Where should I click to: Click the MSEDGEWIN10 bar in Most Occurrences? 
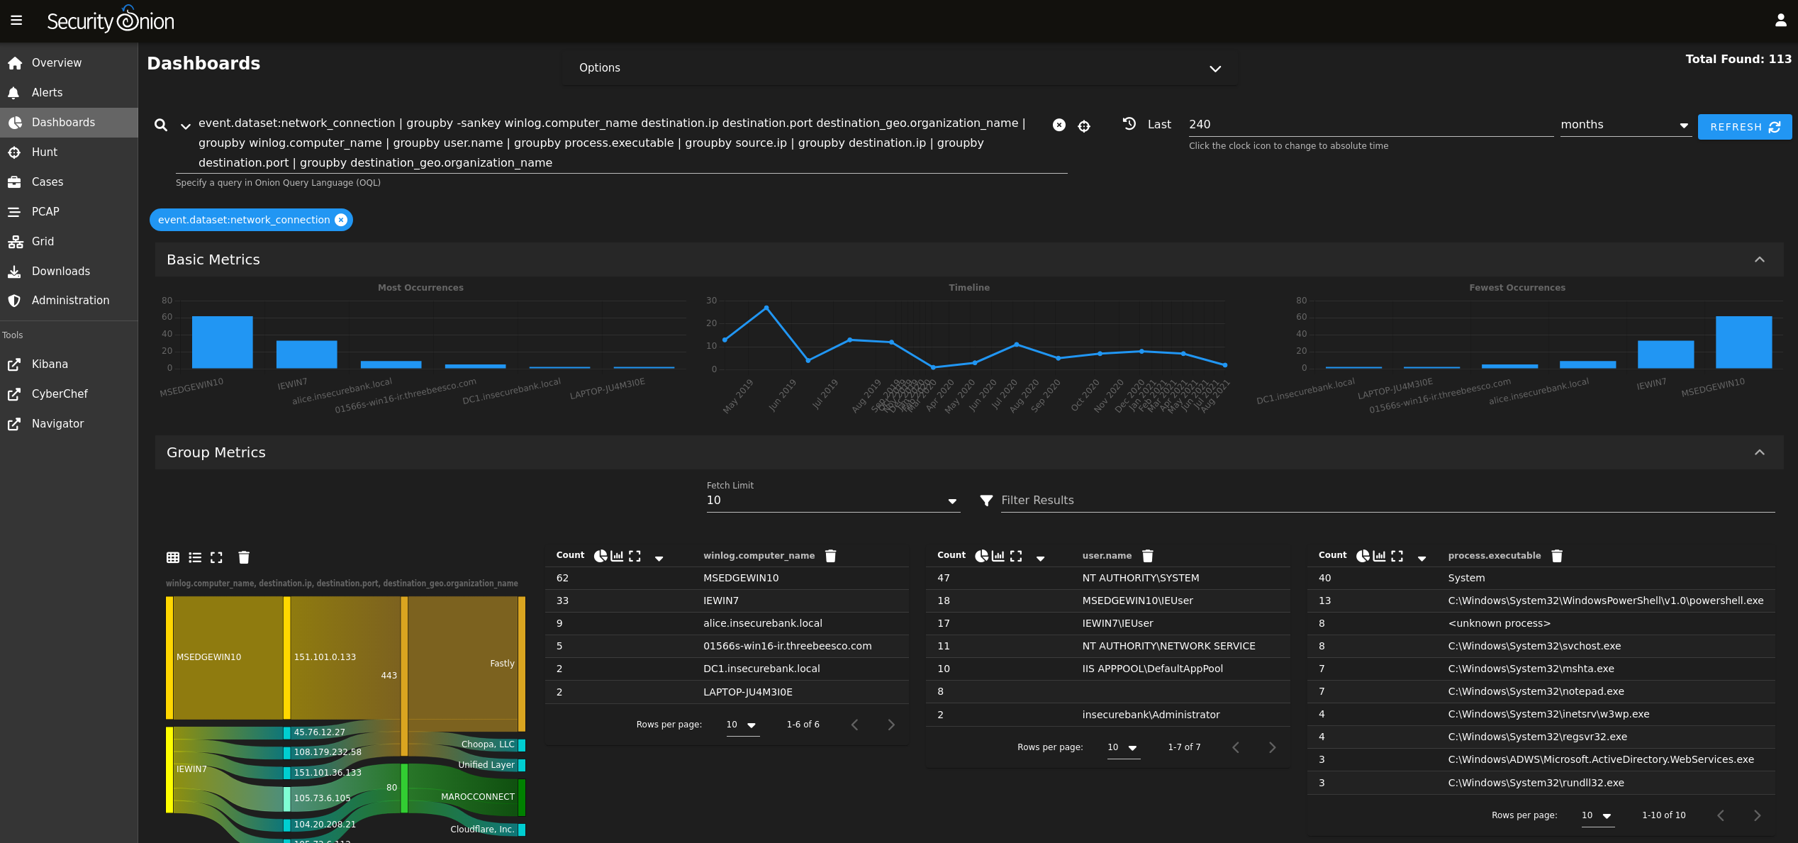[222, 342]
